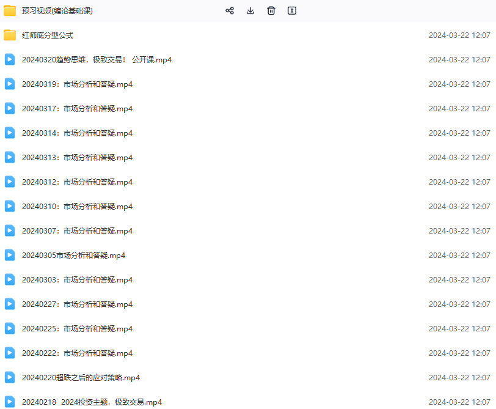Rename the folder using the rename icon
The height and width of the screenshot is (409, 496).
(x=291, y=10)
